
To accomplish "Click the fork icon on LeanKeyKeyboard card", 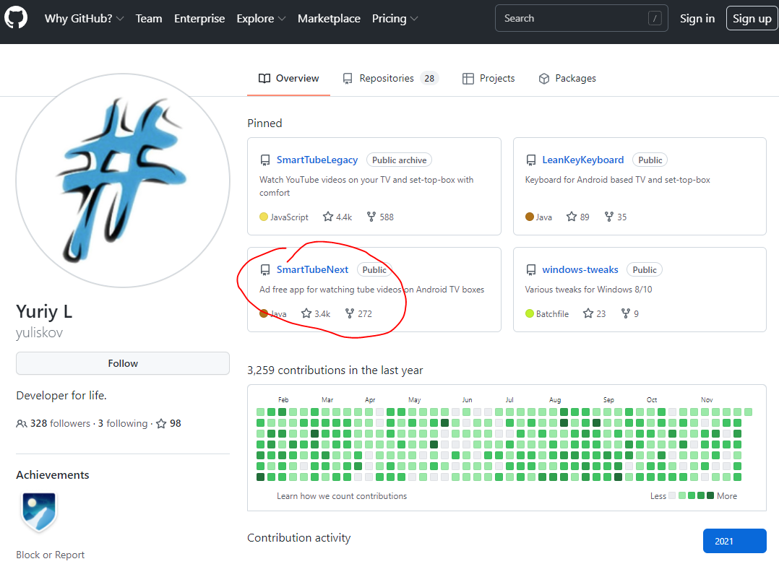I will click(x=609, y=217).
